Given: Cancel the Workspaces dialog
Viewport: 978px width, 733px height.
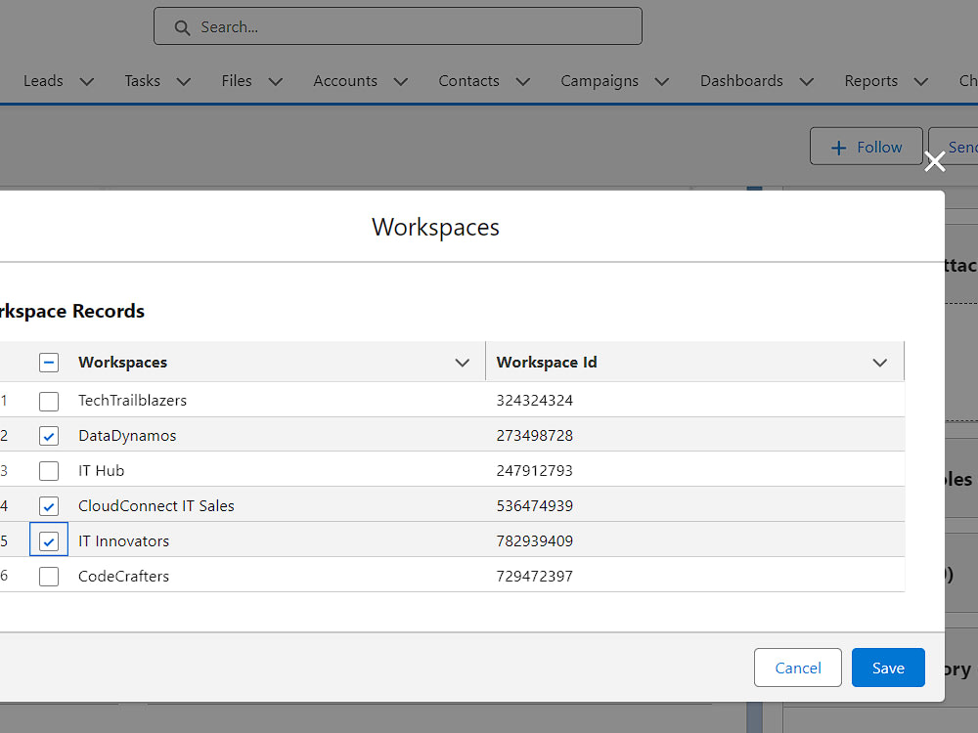Looking at the screenshot, I should (797, 668).
